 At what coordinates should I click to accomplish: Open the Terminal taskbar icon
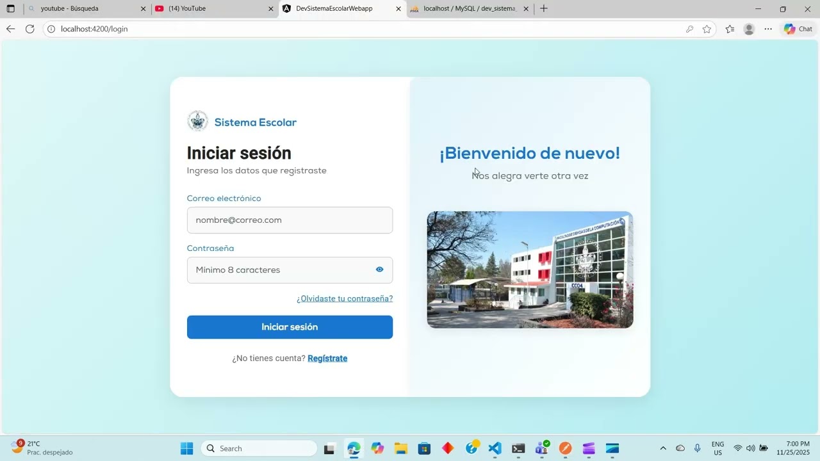(x=518, y=448)
